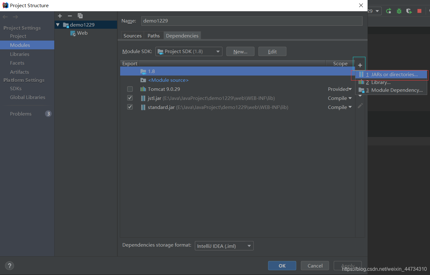The image size is (430, 275).
Task: Open the Module SDK dropdown
Action: click(x=189, y=52)
